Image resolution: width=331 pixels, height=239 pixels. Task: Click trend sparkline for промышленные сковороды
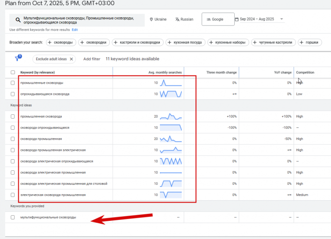point(171,83)
